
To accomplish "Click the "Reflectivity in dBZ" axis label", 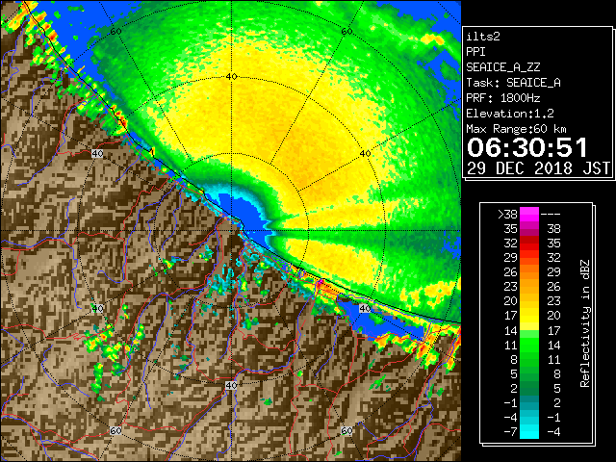I will pos(585,323).
